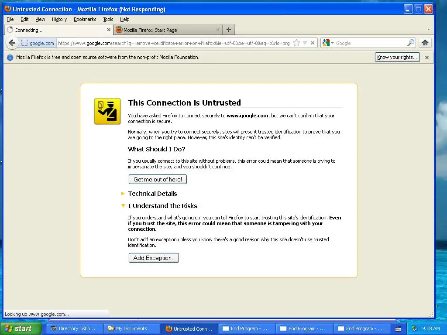The width and height of the screenshot is (447, 335).
Task: Open site identity box for google.com
Action: (38, 43)
